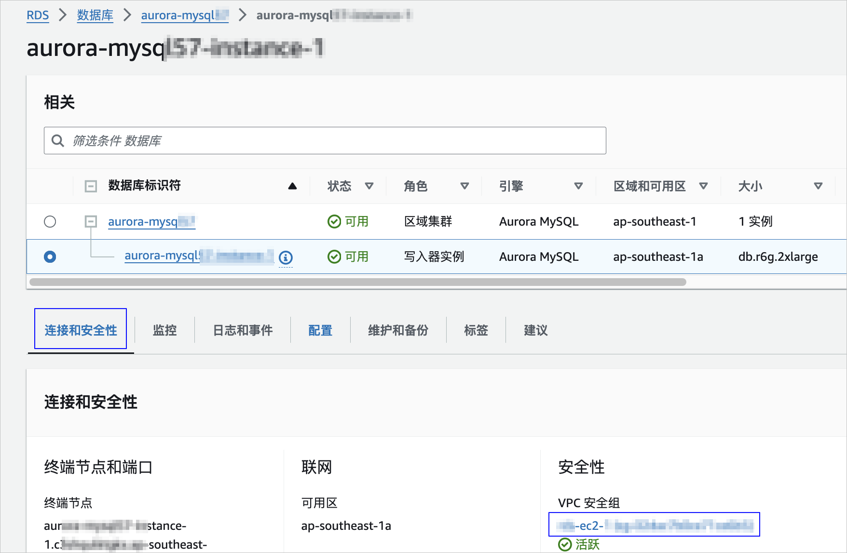The height and width of the screenshot is (553, 847).
Task: Open the 建议 tab
Action: click(536, 330)
